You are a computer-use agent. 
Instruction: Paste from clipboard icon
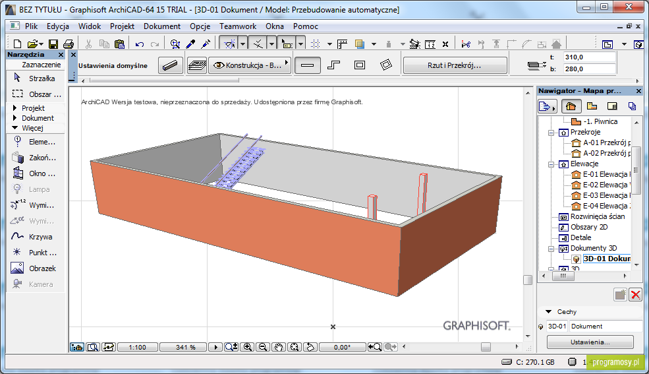[120, 44]
